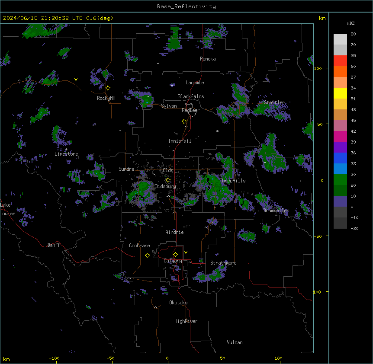Viewport: 373px width, 364px height.
Task: Click the Blackfalds city label
Action: click(x=191, y=96)
